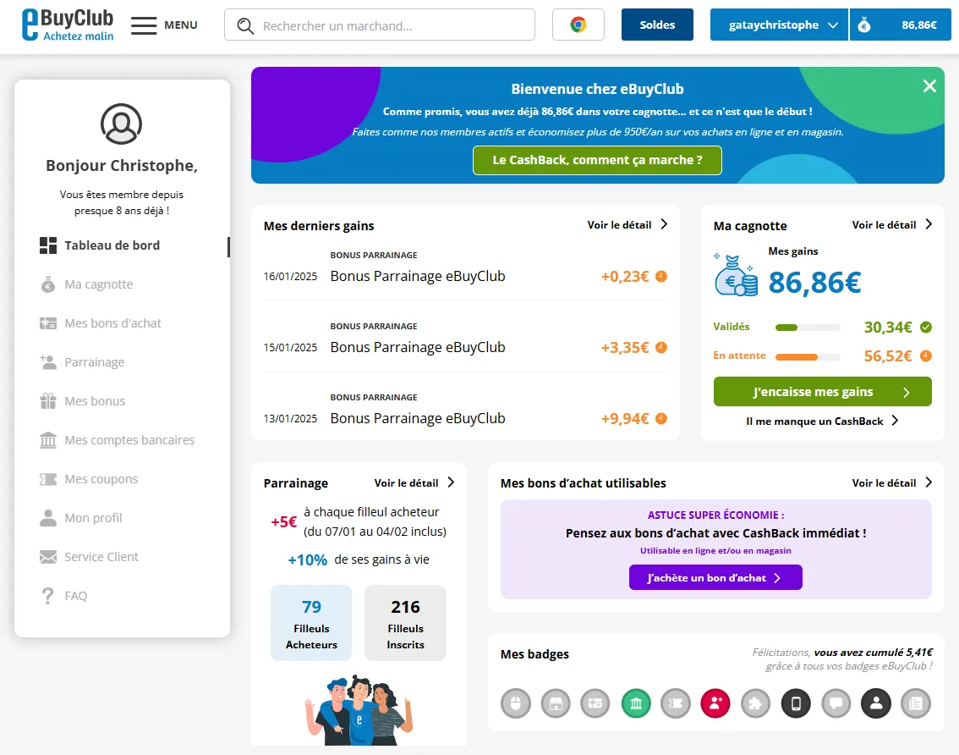This screenshot has height=755, width=959.
Task: Click the FAQ question mark icon
Action: pos(47,596)
